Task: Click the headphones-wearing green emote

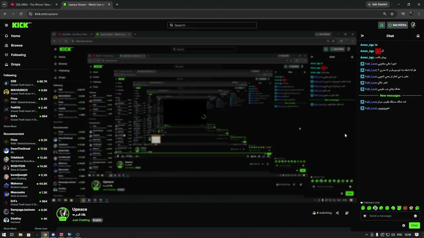Action: pyautogui.click(x=375, y=208)
